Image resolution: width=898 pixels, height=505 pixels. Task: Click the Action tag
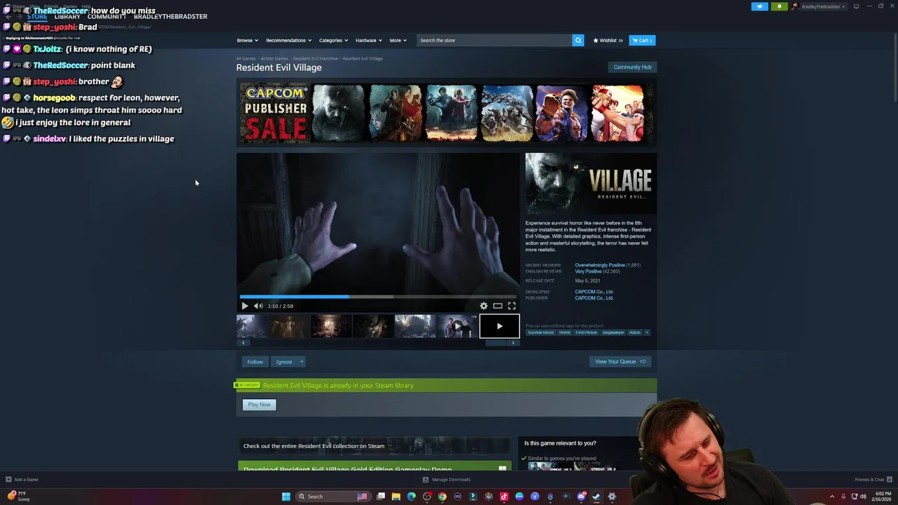[x=634, y=332]
